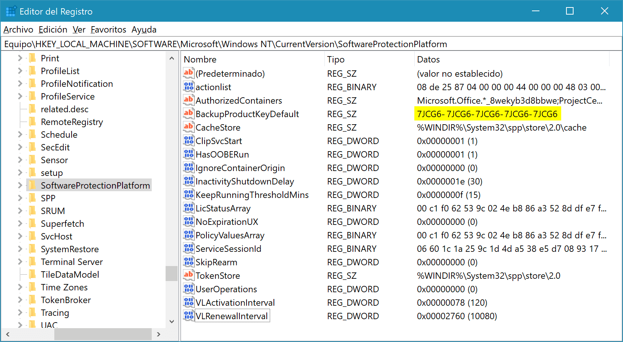This screenshot has height=342, width=623.
Task: Select the SystemRestore tree key
Action: coord(70,249)
